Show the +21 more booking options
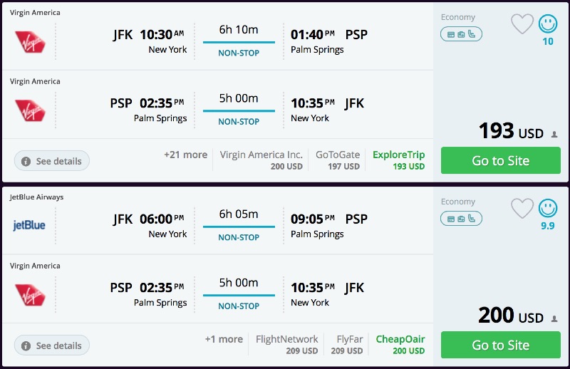570x369 pixels. coord(185,155)
